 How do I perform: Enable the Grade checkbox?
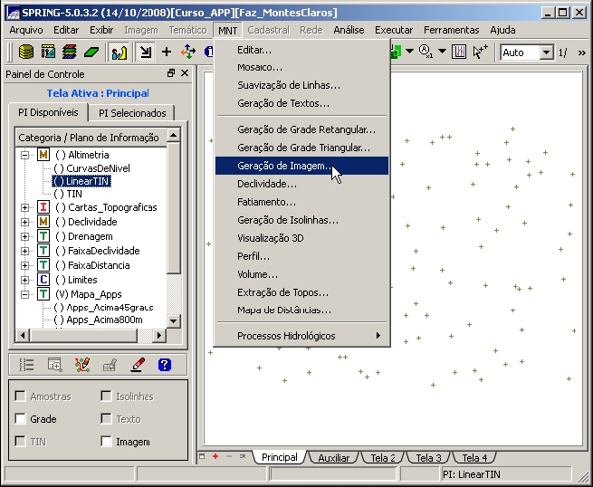[21, 419]
